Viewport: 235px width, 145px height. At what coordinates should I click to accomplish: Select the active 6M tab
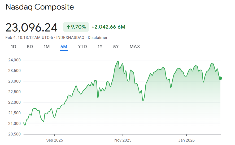(64, 47)
